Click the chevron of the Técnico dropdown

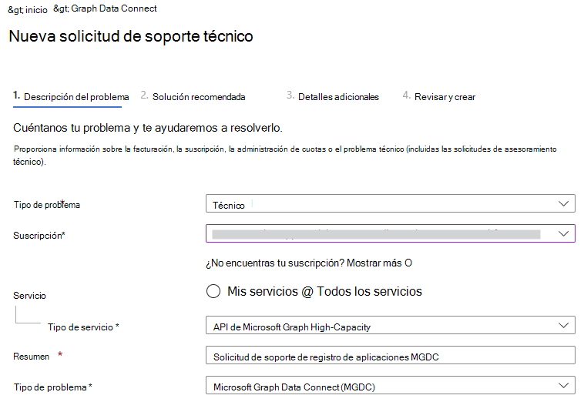[x=563, y=203]
